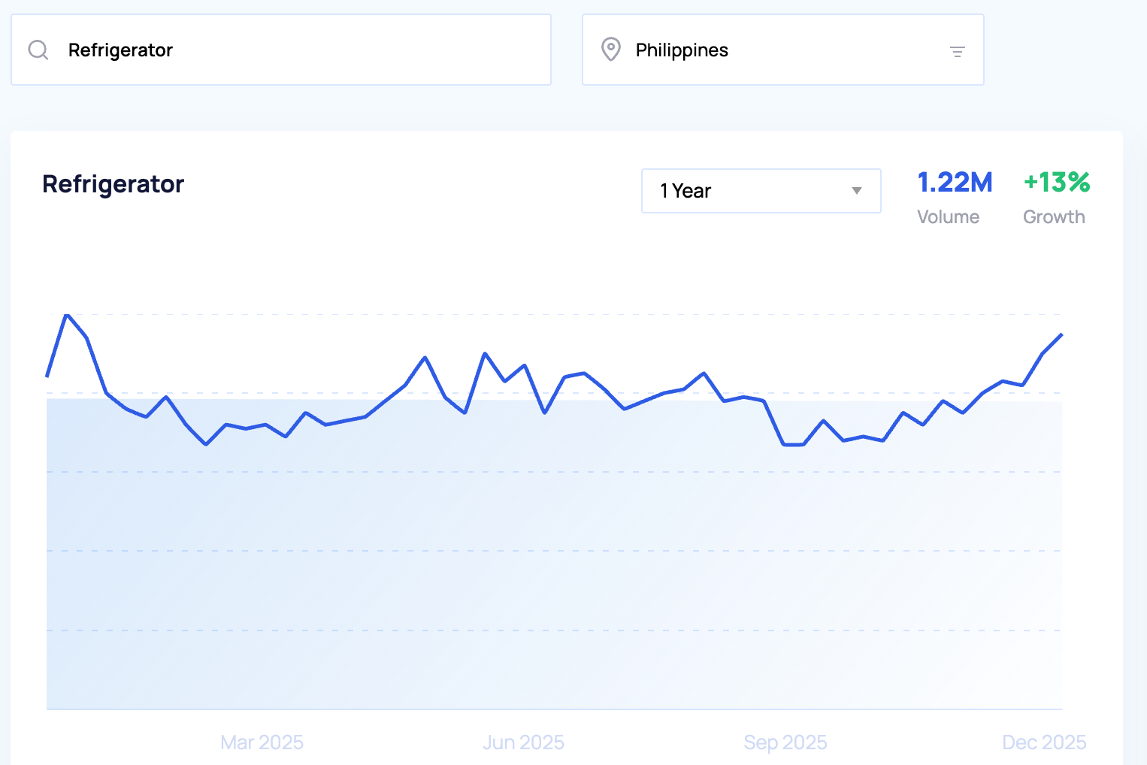Focus the Refrigerator keyword search field
The height and width of the screenshot is (765, 1147).
[x=301, y=50]
